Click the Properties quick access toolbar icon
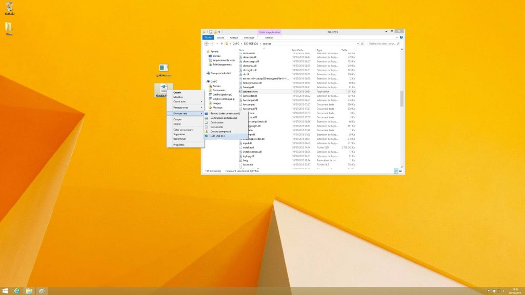Viewport: 525px width, 295px height. click(x=211, y=32)
